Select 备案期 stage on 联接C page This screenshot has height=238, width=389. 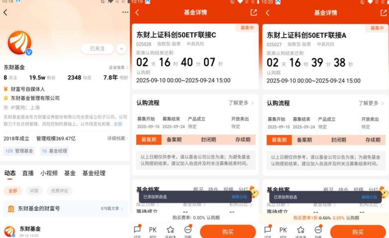(174, 140)
